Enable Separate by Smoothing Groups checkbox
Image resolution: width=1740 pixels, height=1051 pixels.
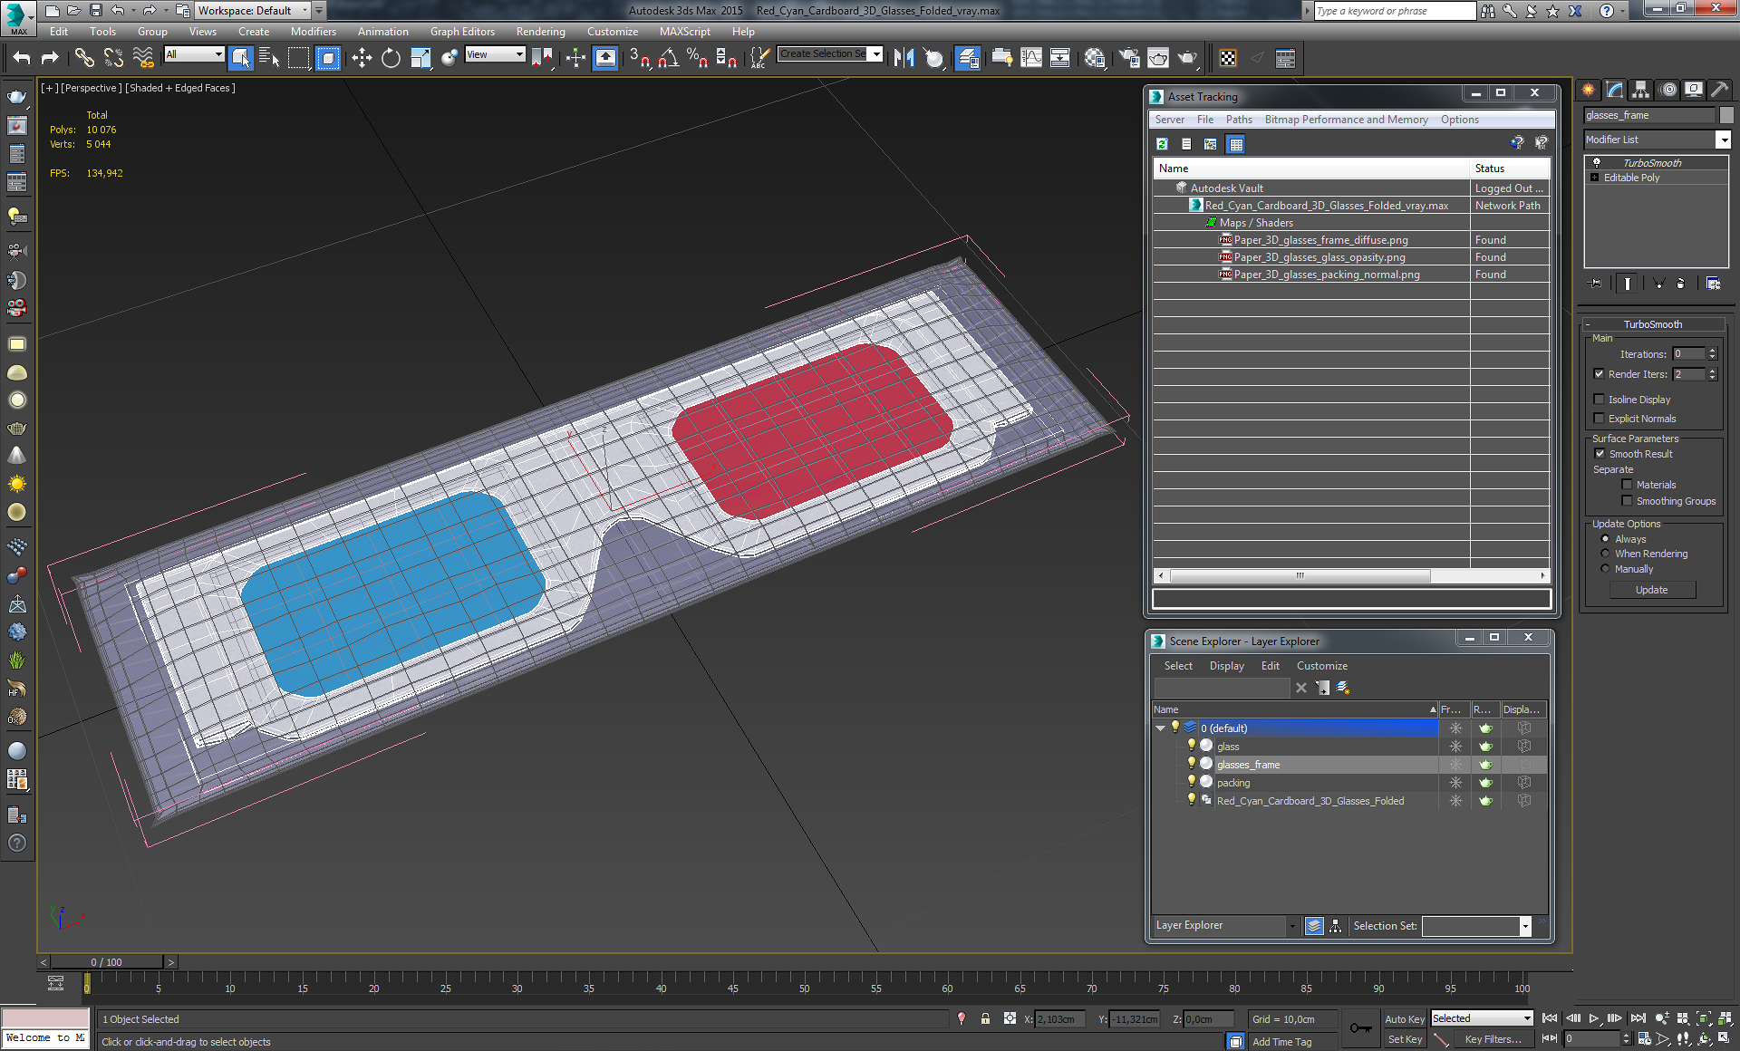(x=1627, y=501)
